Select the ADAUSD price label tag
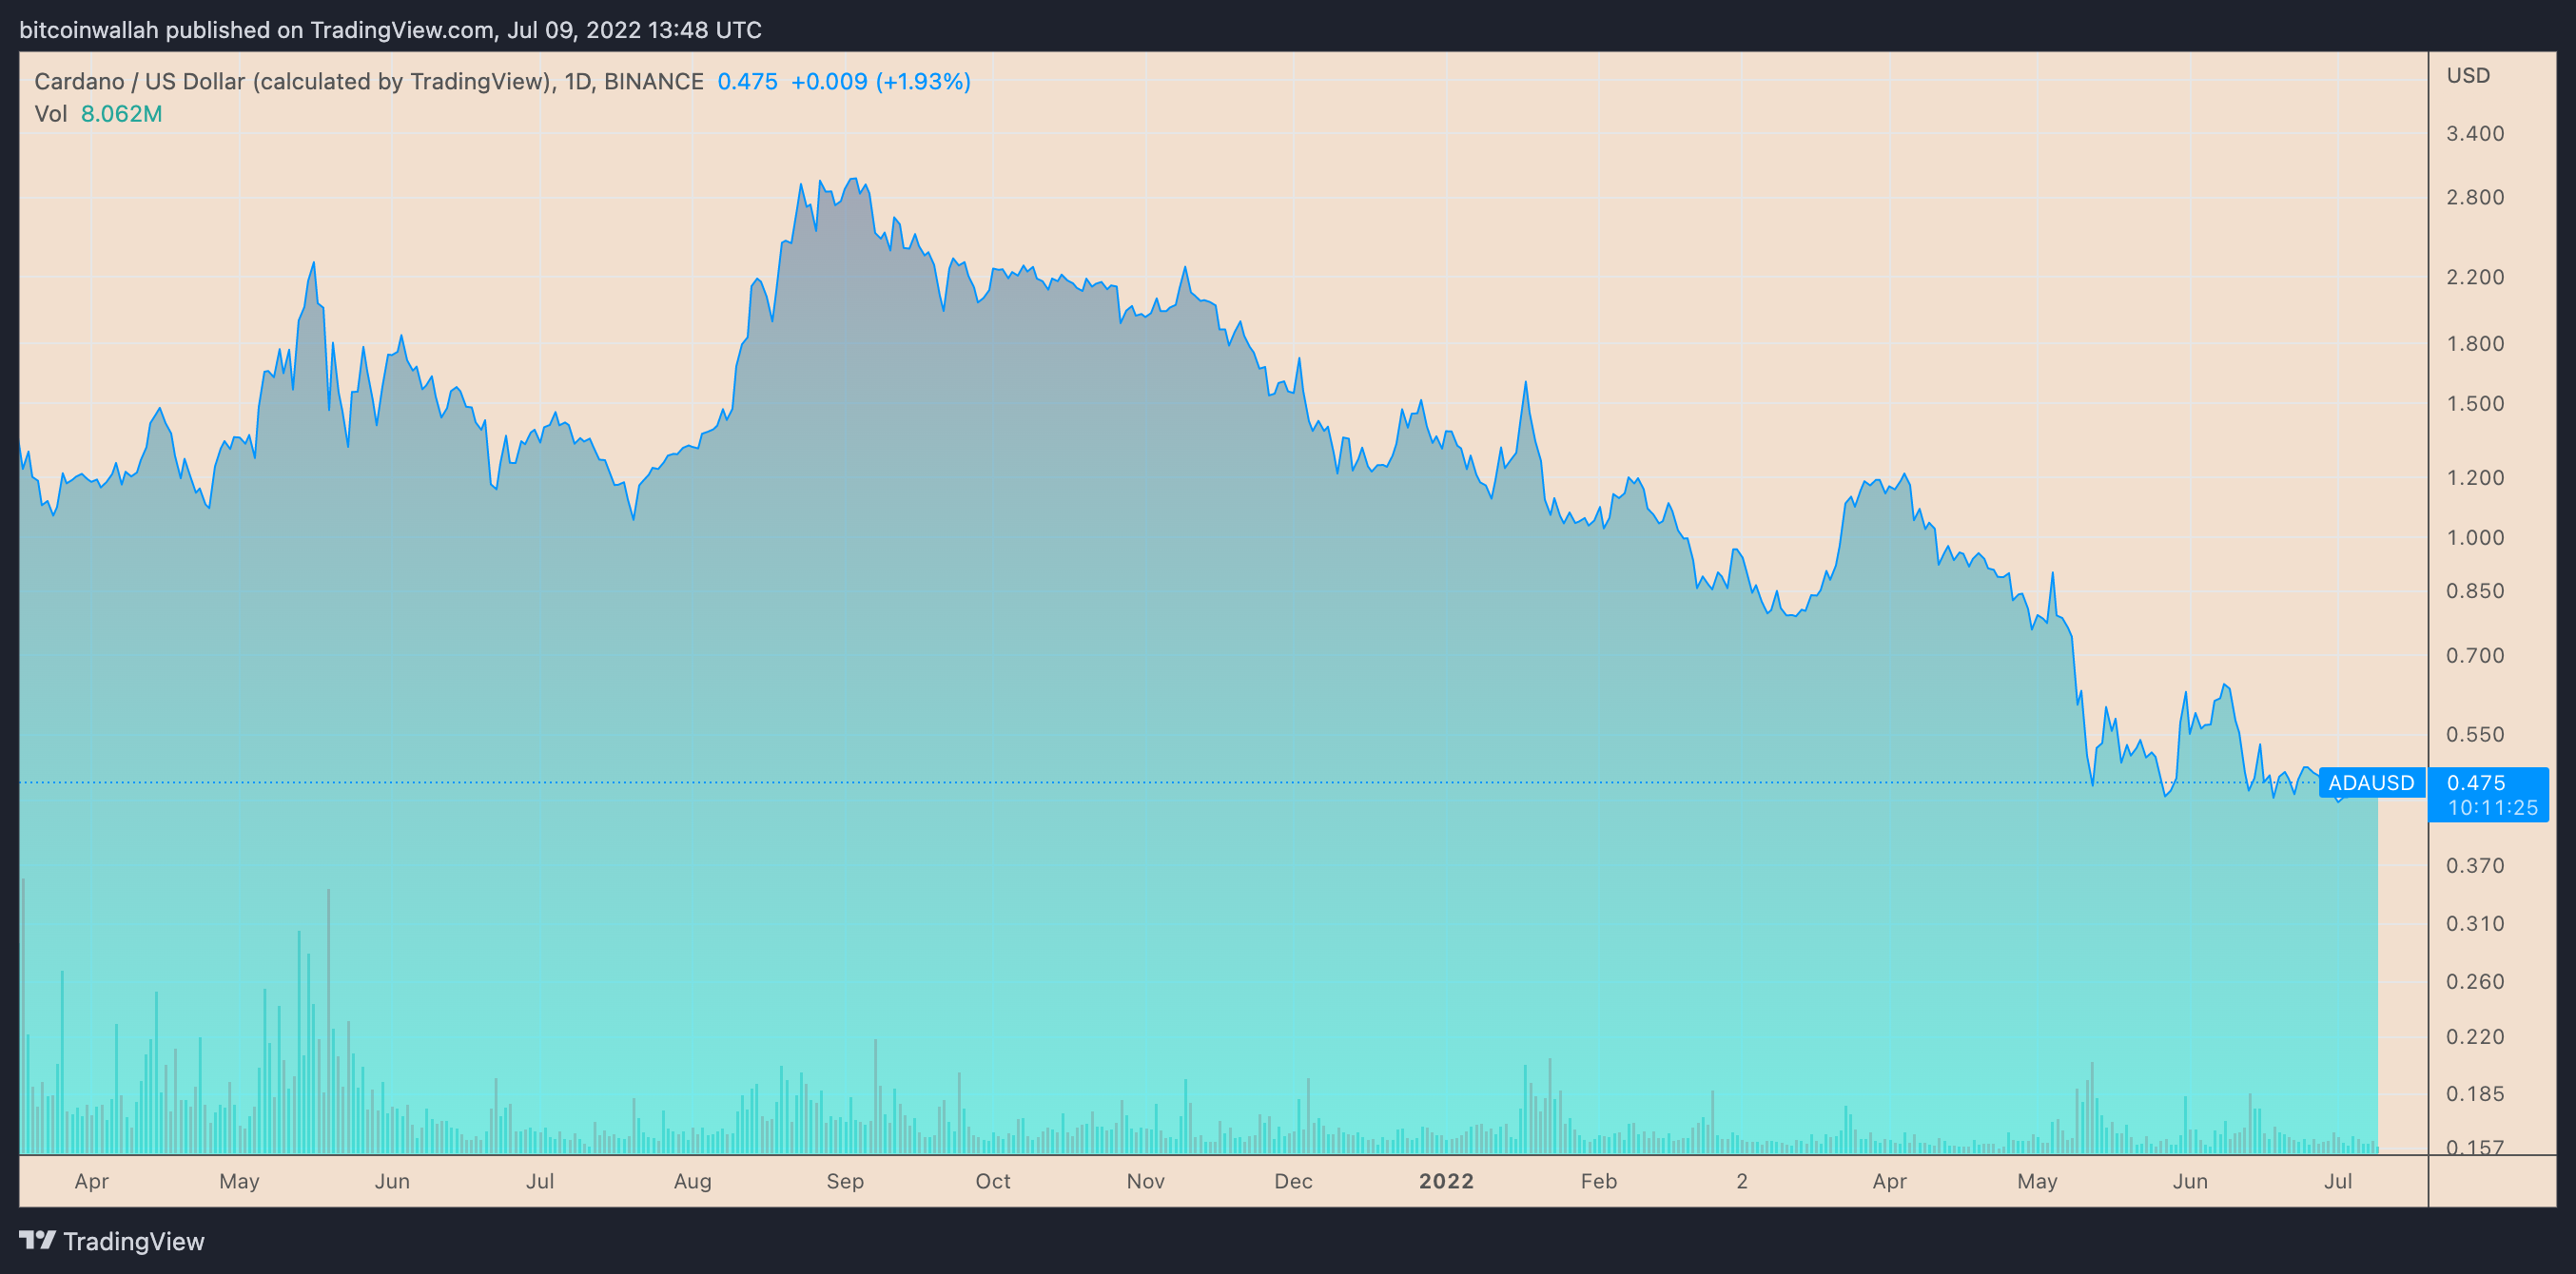The height and width of the screenshot is (1274, 2576). click(2371, 782)
